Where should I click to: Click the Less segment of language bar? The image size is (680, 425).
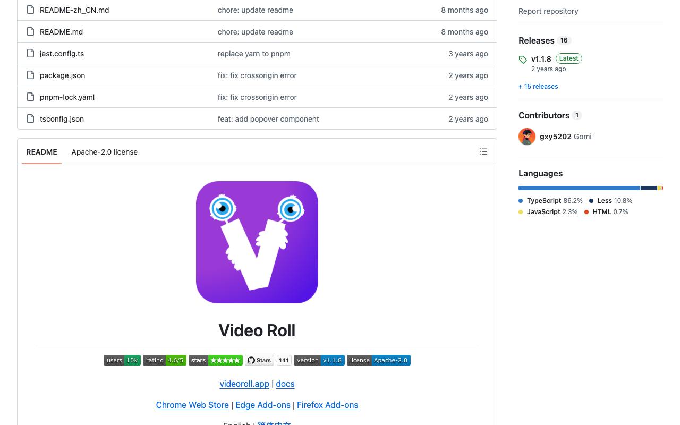point(649,188)
